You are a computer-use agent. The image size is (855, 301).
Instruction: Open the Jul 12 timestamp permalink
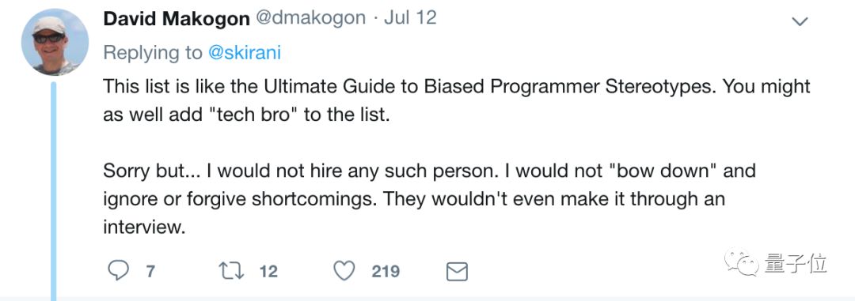(x=410, y=18)
